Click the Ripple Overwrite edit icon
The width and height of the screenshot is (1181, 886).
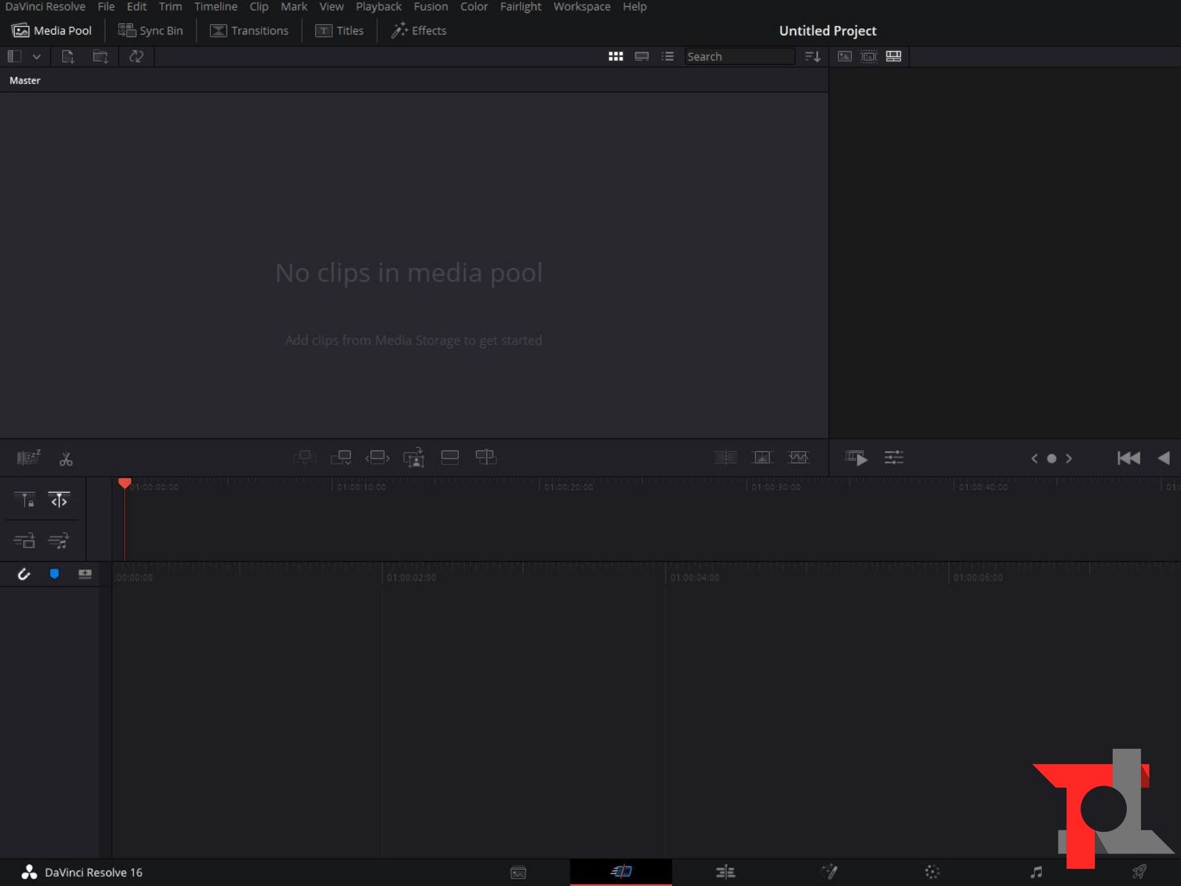point(377,458)
